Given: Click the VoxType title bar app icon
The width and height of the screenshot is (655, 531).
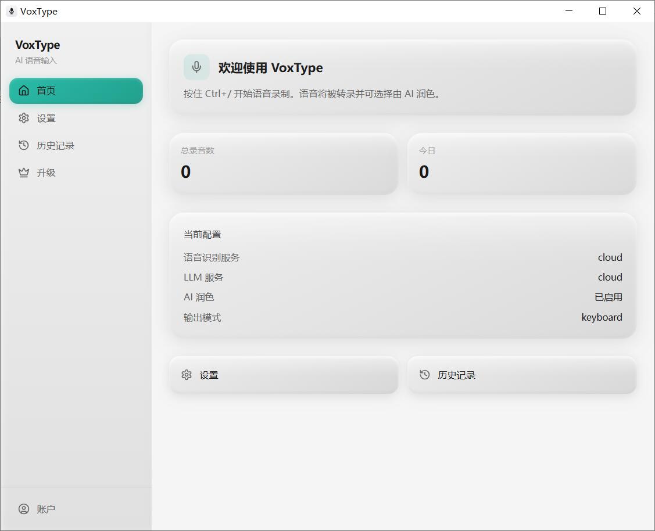Looking at the screenshot, I should (x=12, y=11).
